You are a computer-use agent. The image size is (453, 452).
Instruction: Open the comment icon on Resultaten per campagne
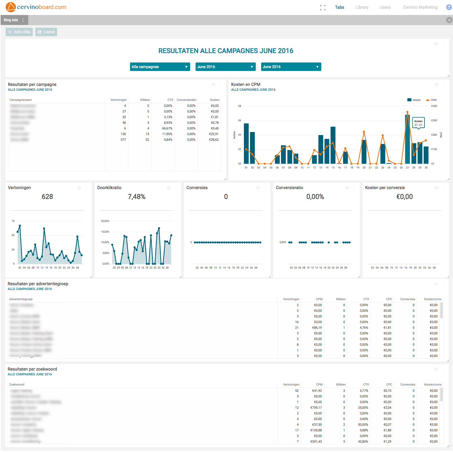(214, 85)
